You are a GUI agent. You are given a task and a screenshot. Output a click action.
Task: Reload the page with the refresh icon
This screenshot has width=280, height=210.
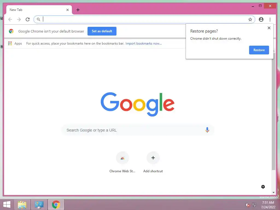point(28,19)
